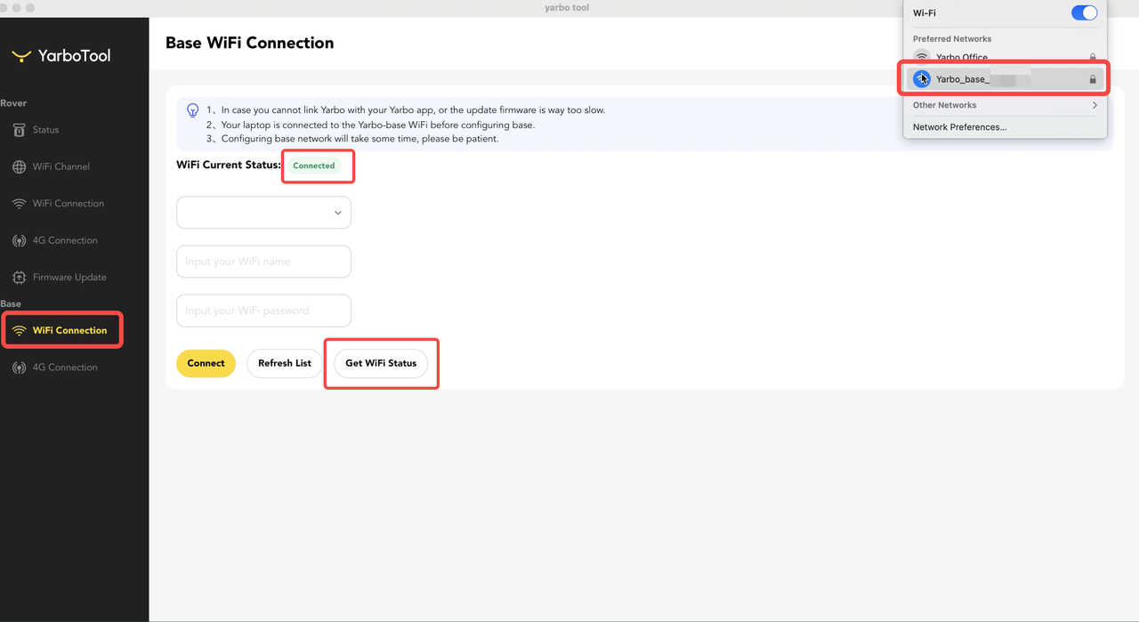Expand Other Networks chevron

tap(1095, 105)
